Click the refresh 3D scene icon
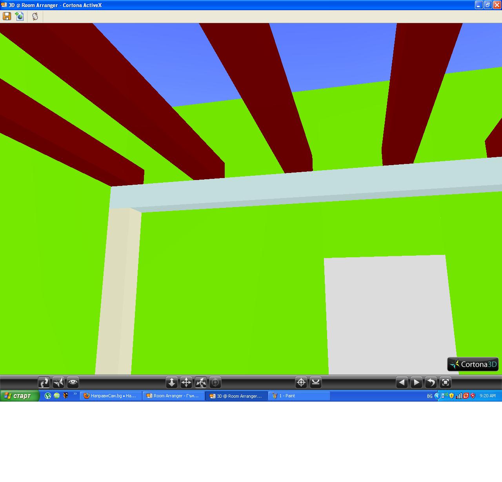The width and height of the screenshot is (502, 482). 35,16
